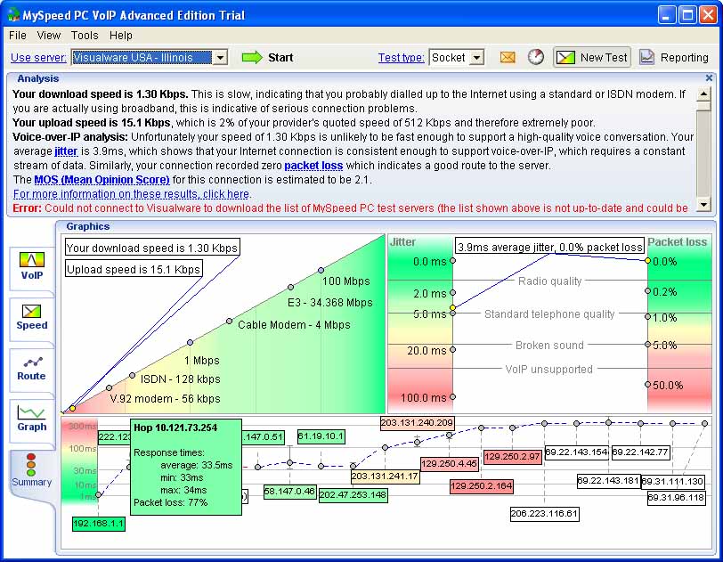The height and width of the screenshot is (562, 723).
Task: Click the 69.31.96.118 hop label
Action: (x=677, y=498)
